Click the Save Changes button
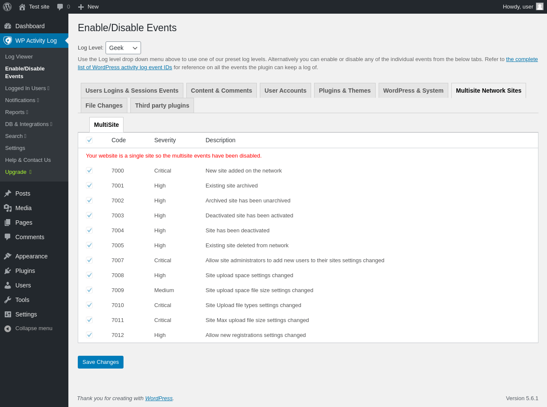547x407 pixels. pyautogui.click(x=100, y=362)
